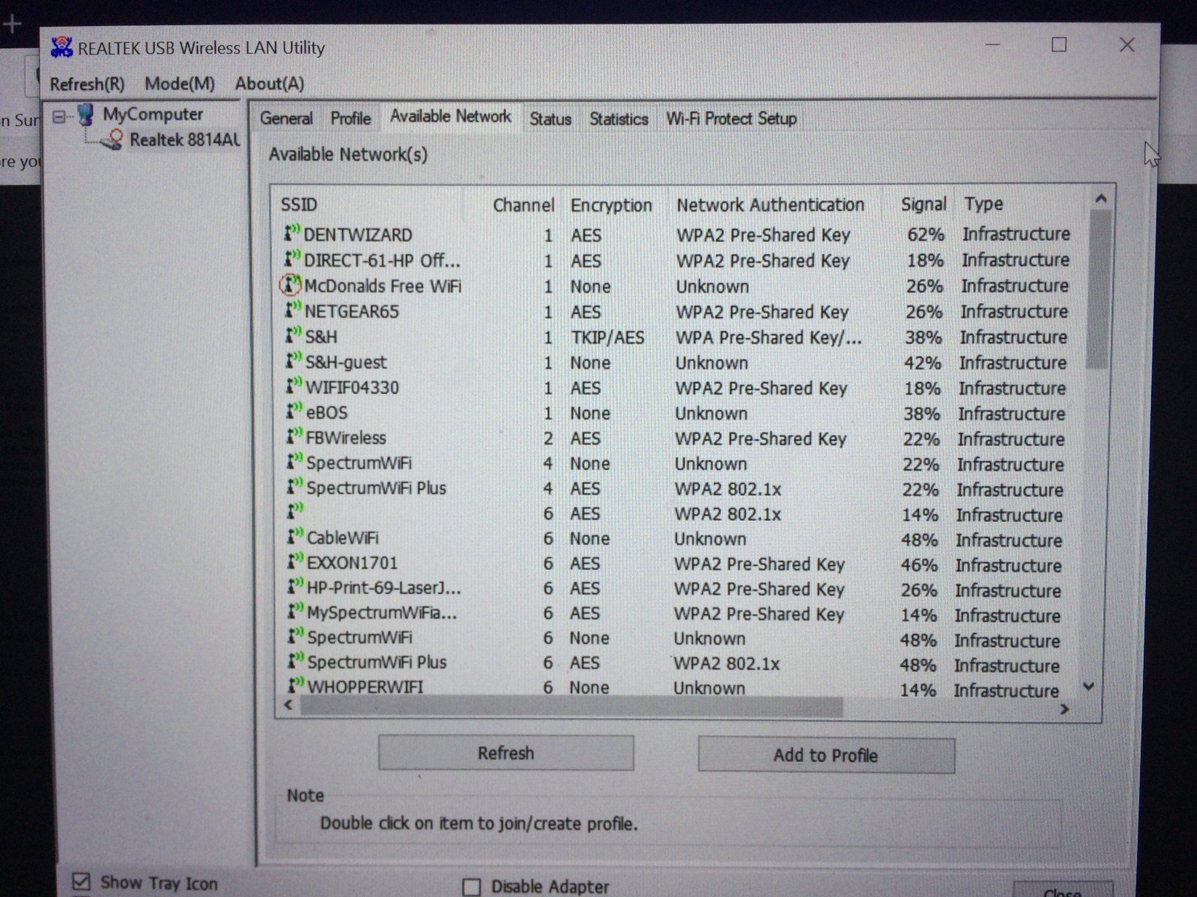Click the signal icon beside FBWireless
The image size is (1197, 897).
click(x=294, y=437)
